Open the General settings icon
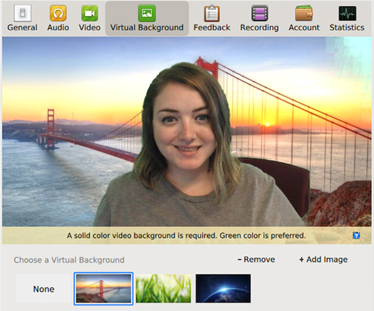Screen dimensions: 374x311 pos(23,13)
